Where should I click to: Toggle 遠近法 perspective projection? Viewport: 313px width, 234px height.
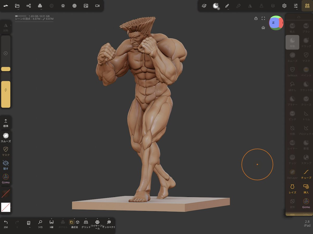tap(74, 224)
